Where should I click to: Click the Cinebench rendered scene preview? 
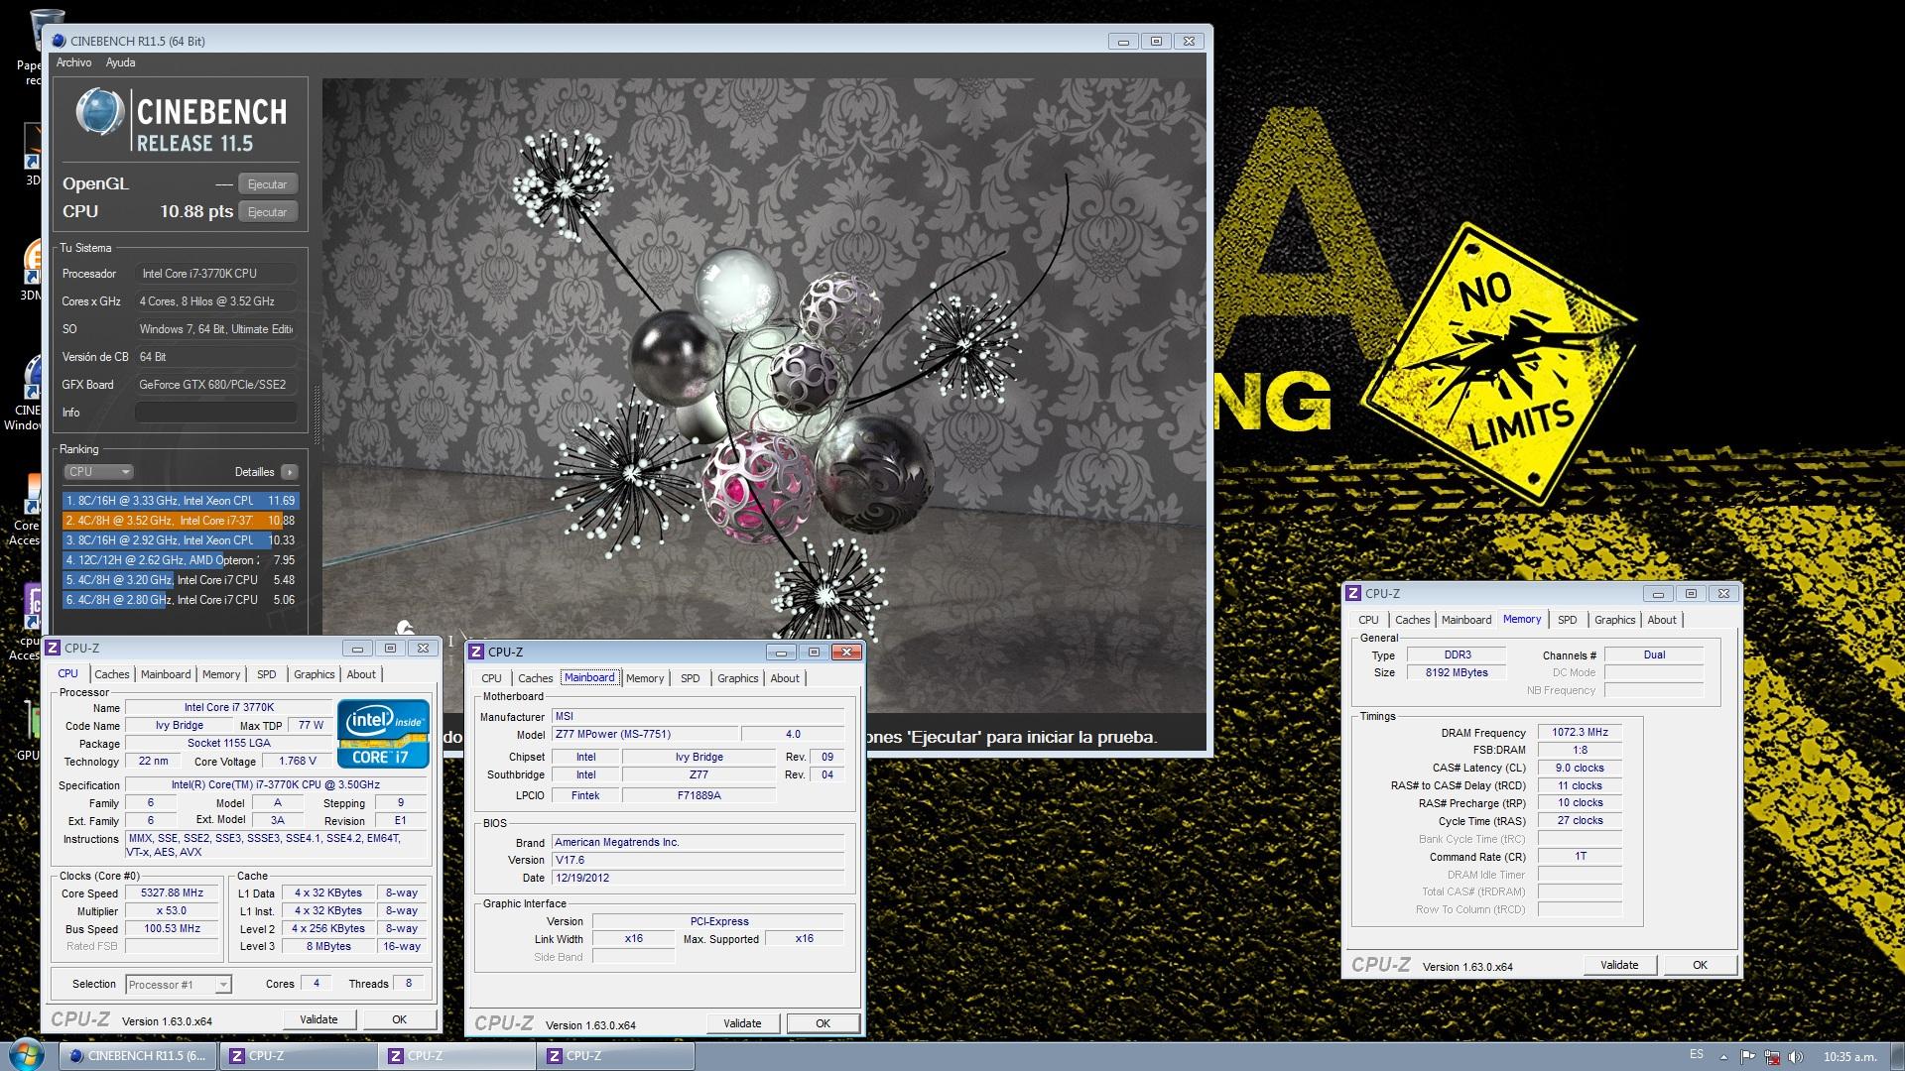(x=764, y=397)
